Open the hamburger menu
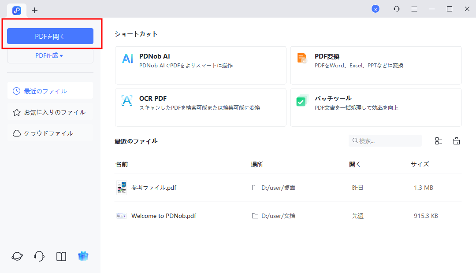This screenshot has height=273, width=476. click(x=414, y=8)
